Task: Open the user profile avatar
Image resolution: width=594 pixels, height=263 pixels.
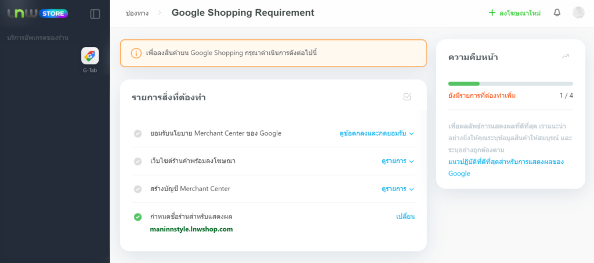Action: click(578, 13)
